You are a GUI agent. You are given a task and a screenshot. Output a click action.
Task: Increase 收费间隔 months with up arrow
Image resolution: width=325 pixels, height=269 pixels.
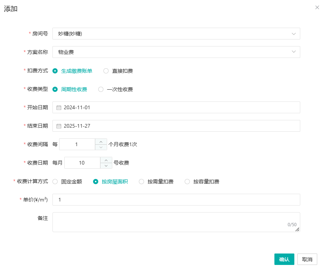pos(101,141)
